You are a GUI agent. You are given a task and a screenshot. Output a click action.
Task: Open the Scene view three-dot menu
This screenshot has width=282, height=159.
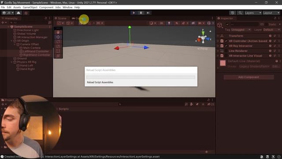(x=212, y=18)
